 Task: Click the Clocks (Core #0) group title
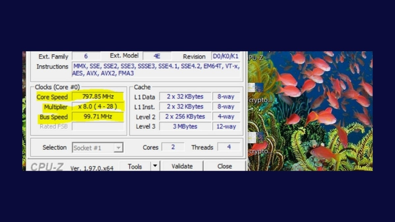pos(57,87)
